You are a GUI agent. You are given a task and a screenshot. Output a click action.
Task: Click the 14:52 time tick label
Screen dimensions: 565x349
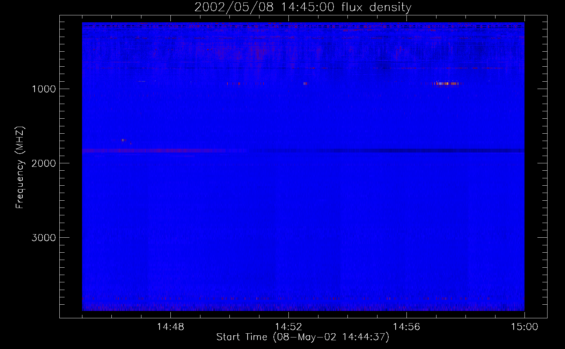point(288,327)
